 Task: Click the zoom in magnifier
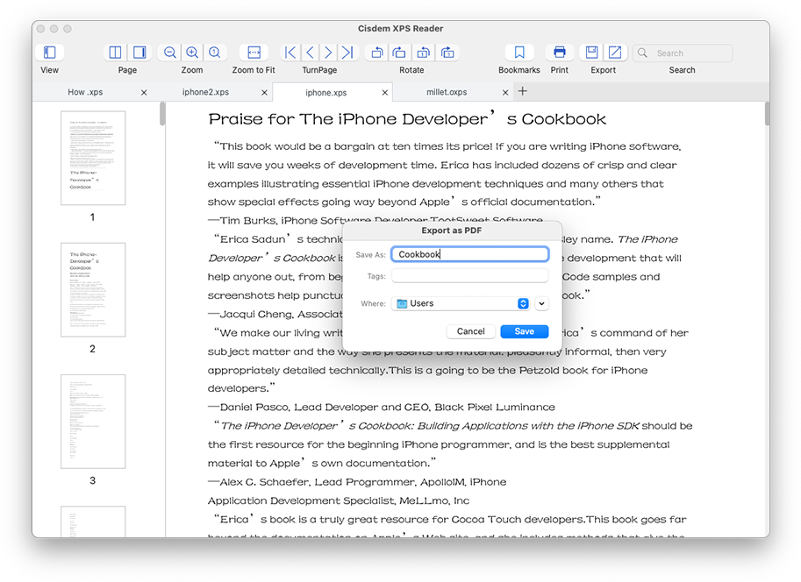[x=192, y=53]
